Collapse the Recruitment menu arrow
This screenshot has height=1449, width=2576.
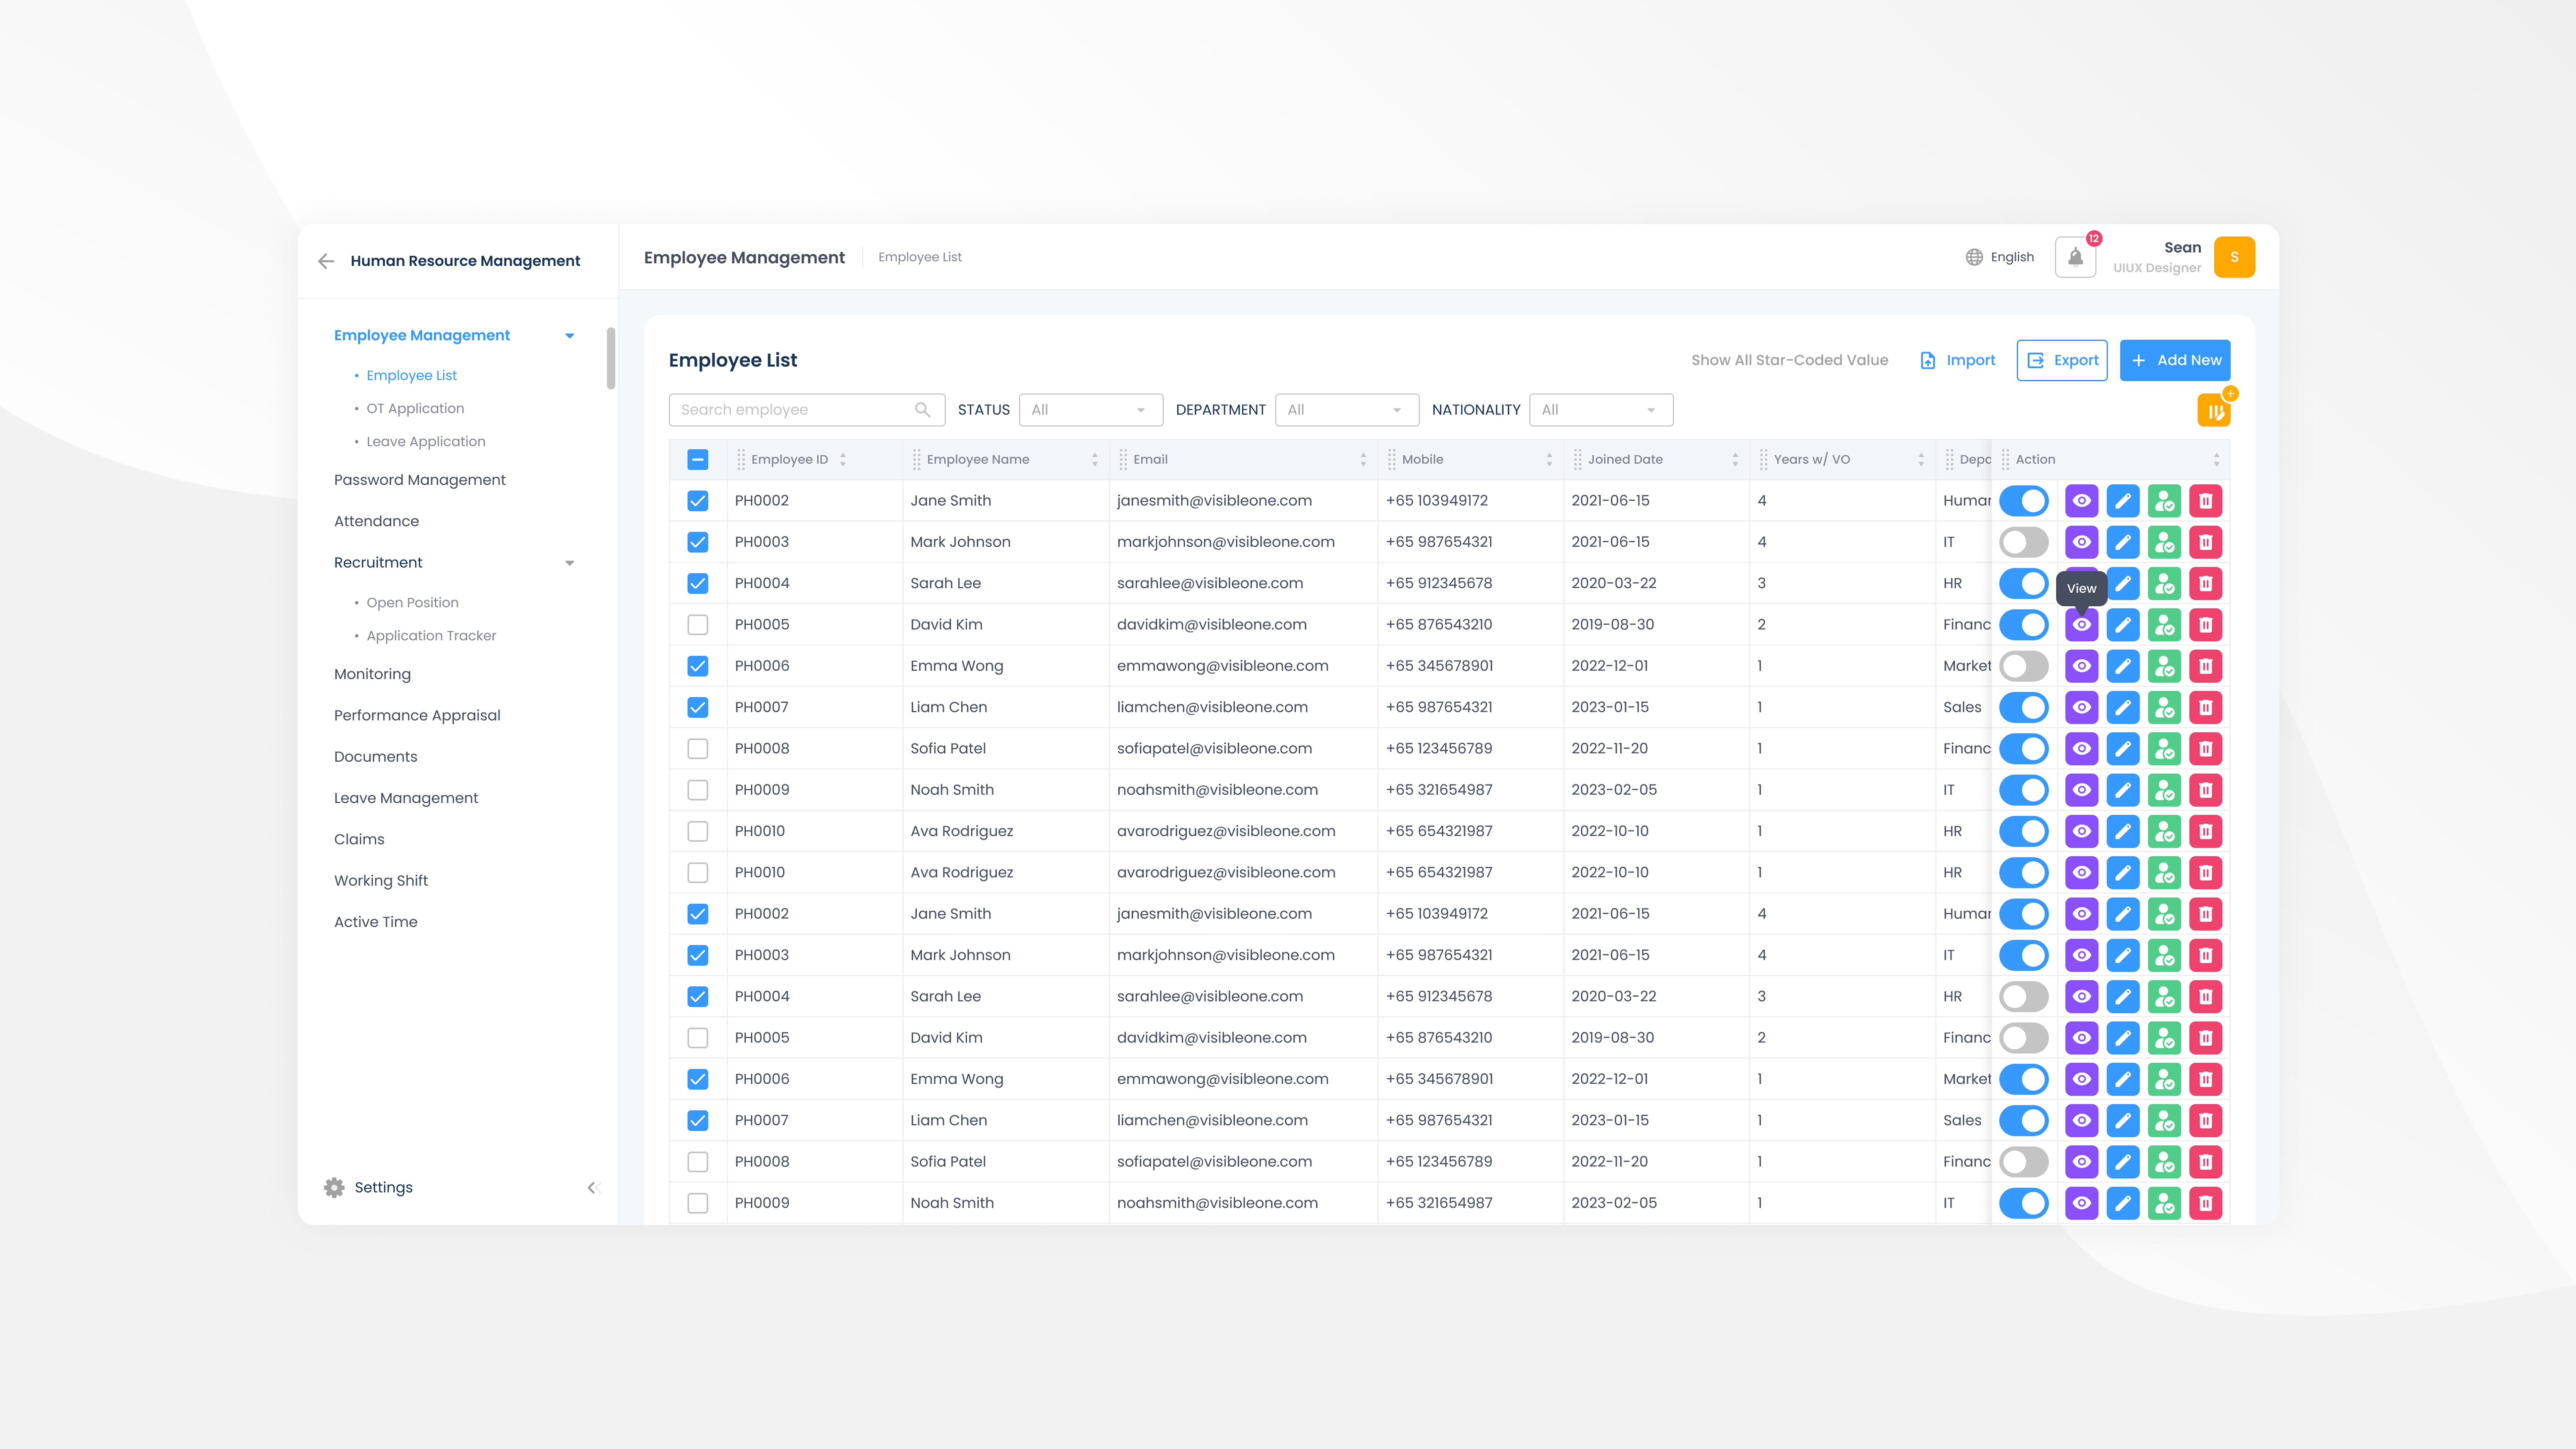point(570,563)
